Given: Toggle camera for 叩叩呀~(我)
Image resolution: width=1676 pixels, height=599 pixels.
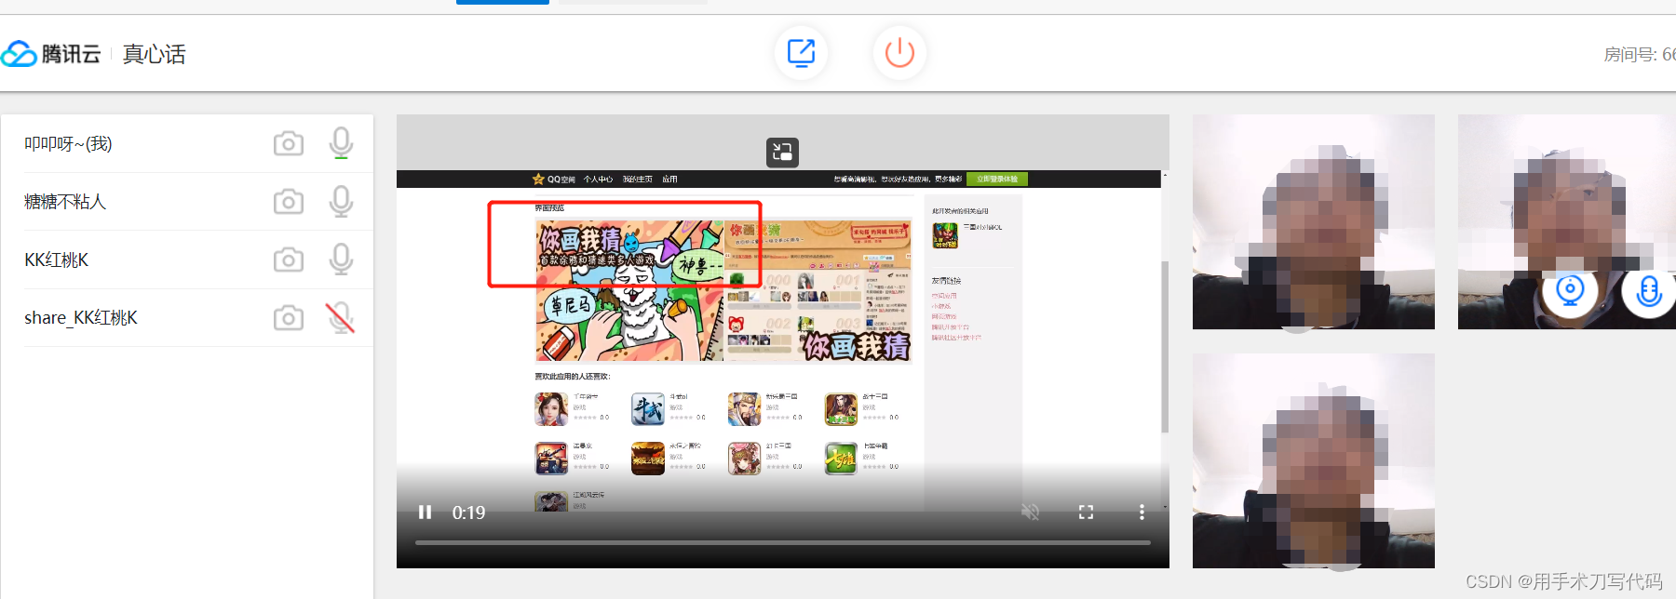Looking at the screenshot, I should [x=289, y=143].
